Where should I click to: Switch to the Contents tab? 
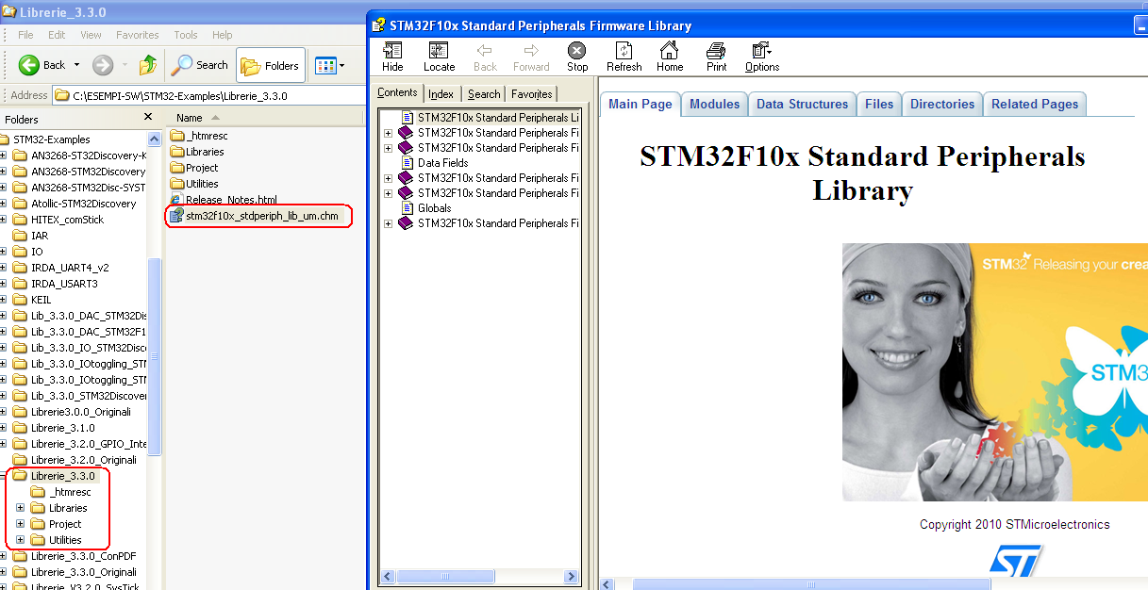click(397, 92)
